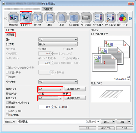Click the 仕上げ-折り preview image
Viewport: 136px width, 133px height.
(x=111, y=94)
